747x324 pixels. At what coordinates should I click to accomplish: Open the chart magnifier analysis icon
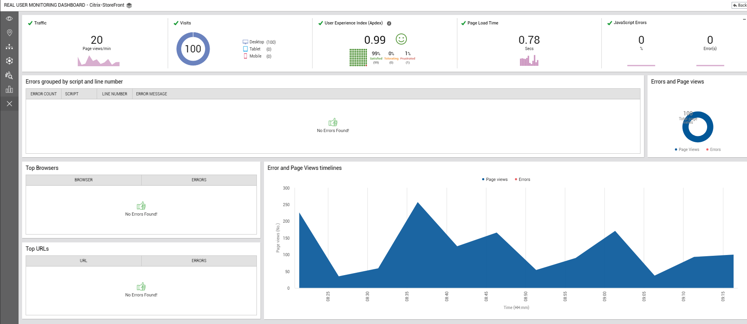[x=9, y=75]
